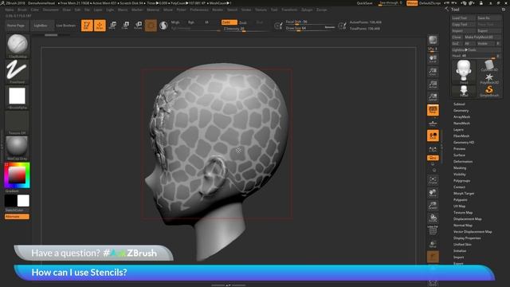This screenshot has width=510, height=287.
Task: Open the Stencil menu
Action: click(232, 10)
